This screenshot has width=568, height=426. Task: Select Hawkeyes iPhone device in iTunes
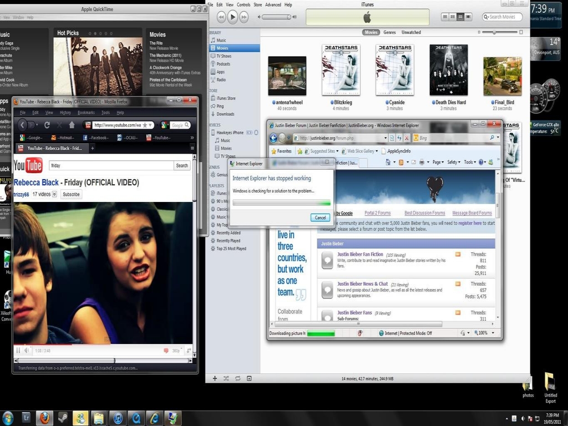point(230,133)
